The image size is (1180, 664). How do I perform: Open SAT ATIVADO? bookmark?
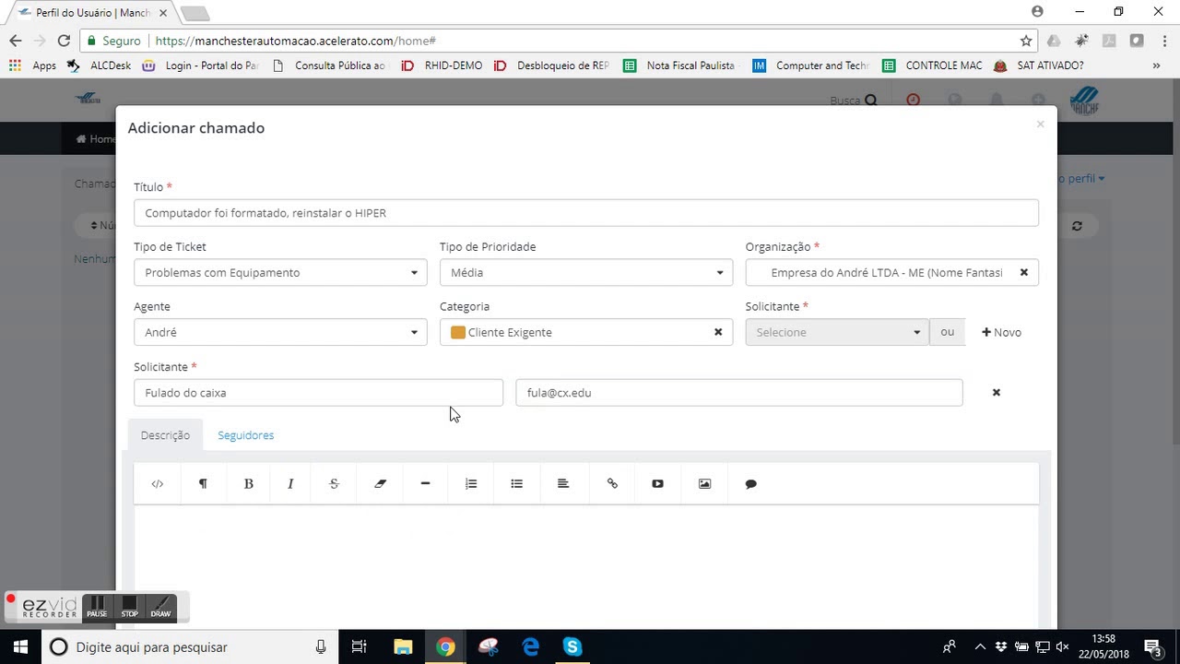pyautogui.click(x=1039, y=65)
